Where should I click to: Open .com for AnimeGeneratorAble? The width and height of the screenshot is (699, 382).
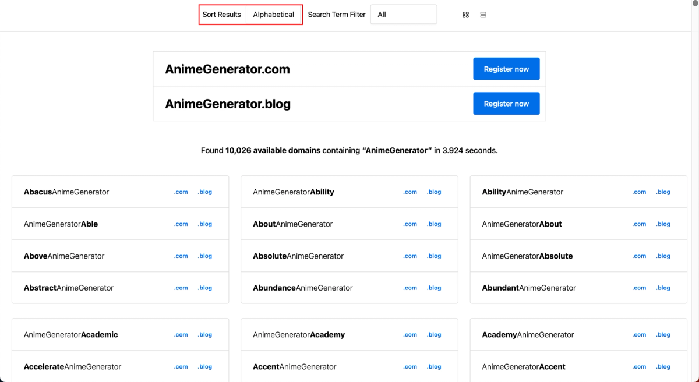click(x=181, y=224)
